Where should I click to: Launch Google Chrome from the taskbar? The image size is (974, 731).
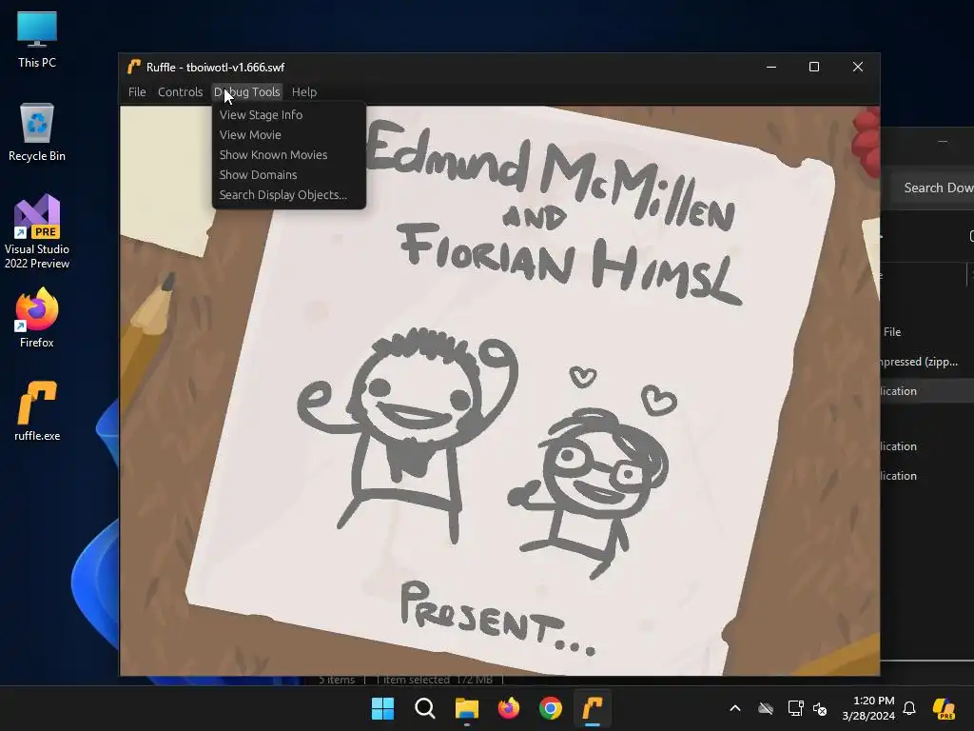click(551, 708)
